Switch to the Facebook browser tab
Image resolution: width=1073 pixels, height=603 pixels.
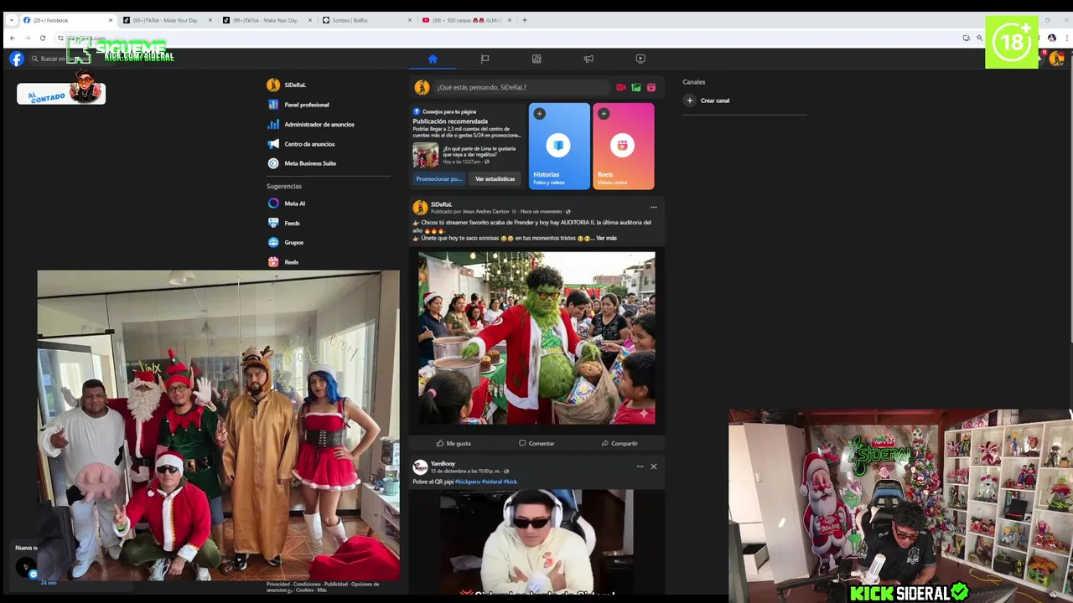pos(67,20)
